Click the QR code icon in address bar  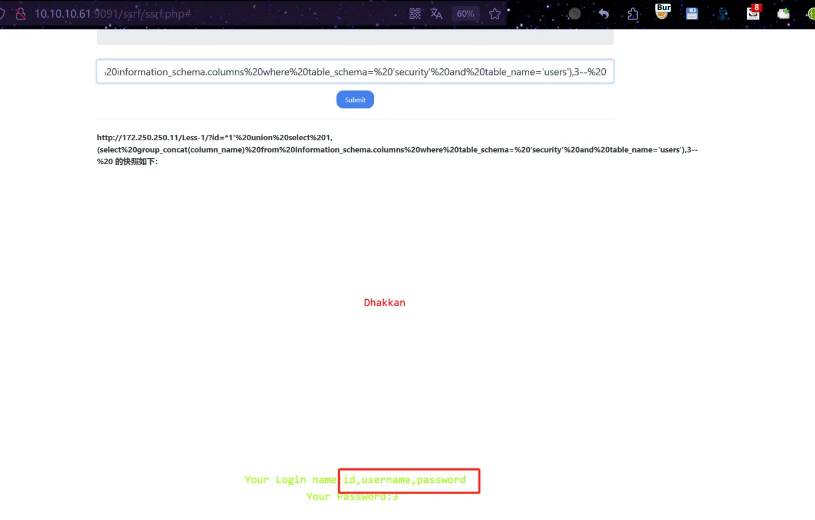(415, 14)
